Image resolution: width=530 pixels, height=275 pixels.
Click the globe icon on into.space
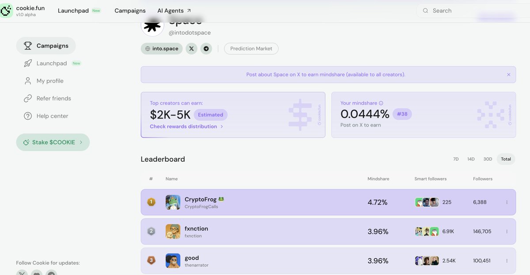(148, 48)
